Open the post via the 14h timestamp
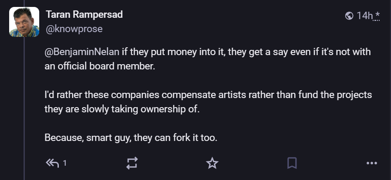This screenshot has height=180, width=391. [x=364, y=16]
